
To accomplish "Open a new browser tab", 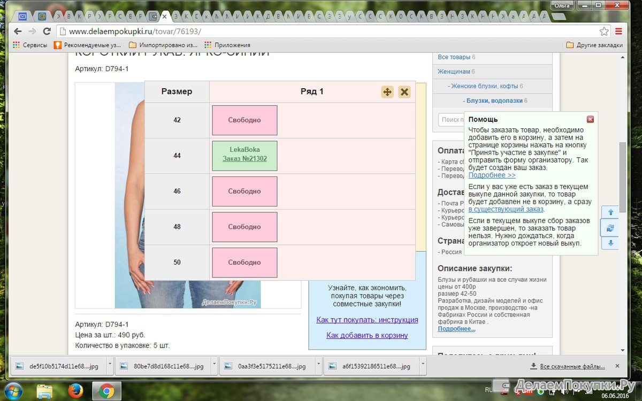I will 558,16.
